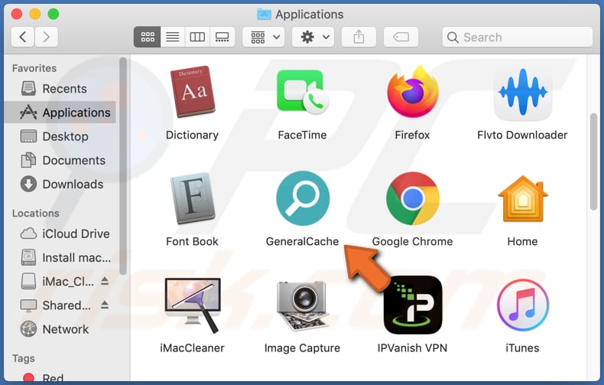
Task: Close the Finder window with red button
Action: [x=17, y=15]
